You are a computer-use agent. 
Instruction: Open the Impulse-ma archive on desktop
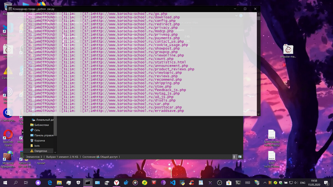288,49
